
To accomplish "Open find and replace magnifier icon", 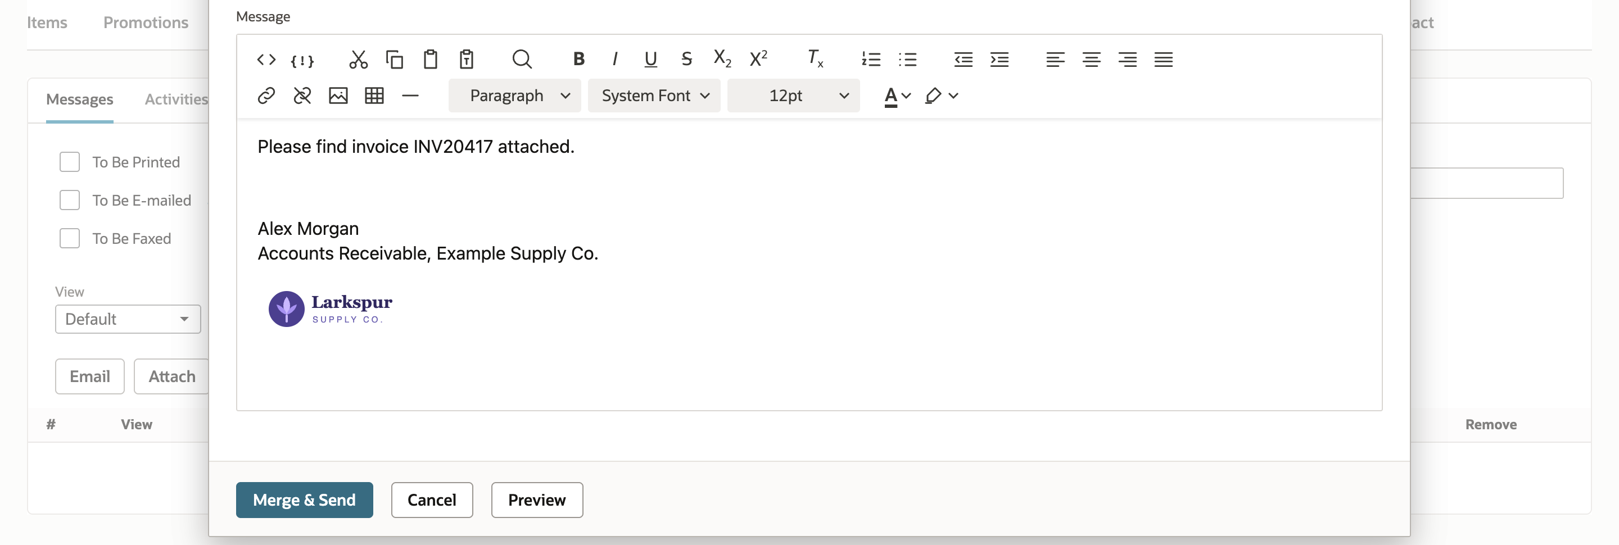I will click(x=522, y=60).
